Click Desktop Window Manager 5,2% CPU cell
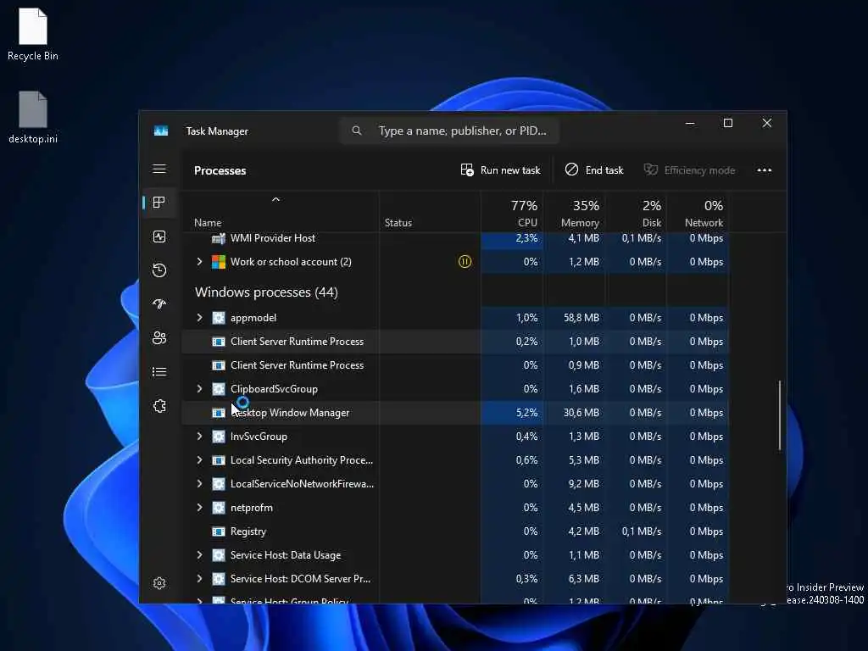This screenshot has width=868, height=651. point(512,413)
